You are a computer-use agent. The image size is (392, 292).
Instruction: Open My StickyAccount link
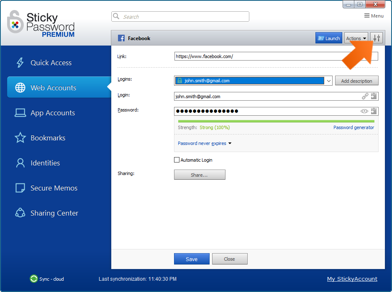352,279
